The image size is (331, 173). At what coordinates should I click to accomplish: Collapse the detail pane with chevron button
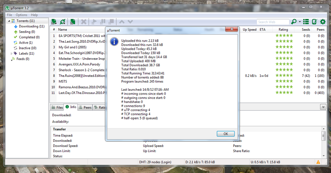click(323, 107)
